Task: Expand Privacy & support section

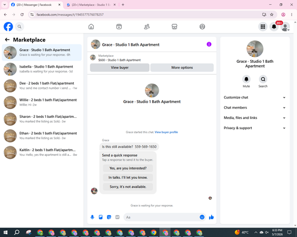Action: click(x=255, y=128)
